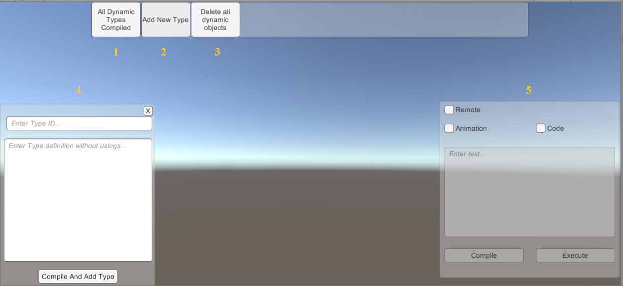Click the yellow number 4 label
The width and height of the screenshot is (623, 286).
click(x=78, y=90)
